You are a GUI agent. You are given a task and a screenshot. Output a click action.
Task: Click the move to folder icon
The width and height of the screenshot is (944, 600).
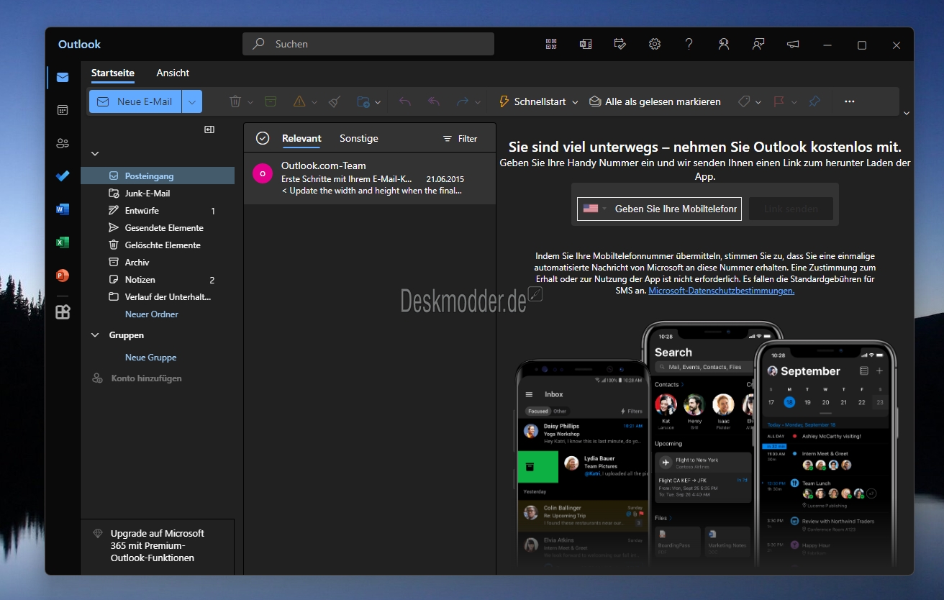coord(363,101)
